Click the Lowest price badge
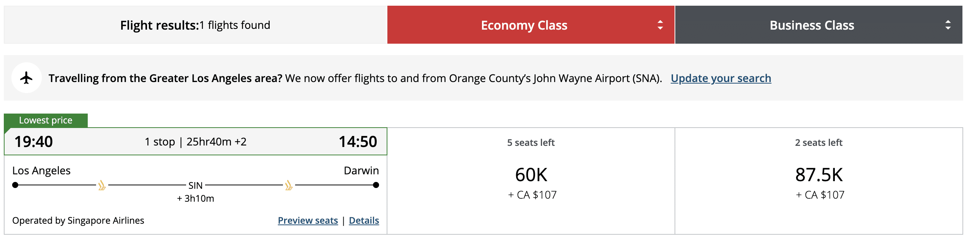The image size is (967, 237). 46,120
